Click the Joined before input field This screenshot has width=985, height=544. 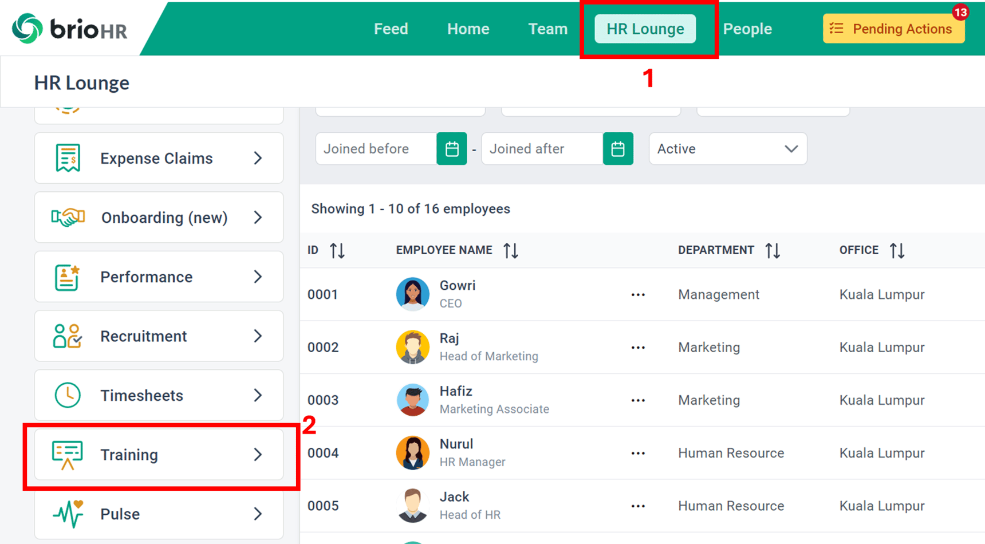click(x=372, y=148)
